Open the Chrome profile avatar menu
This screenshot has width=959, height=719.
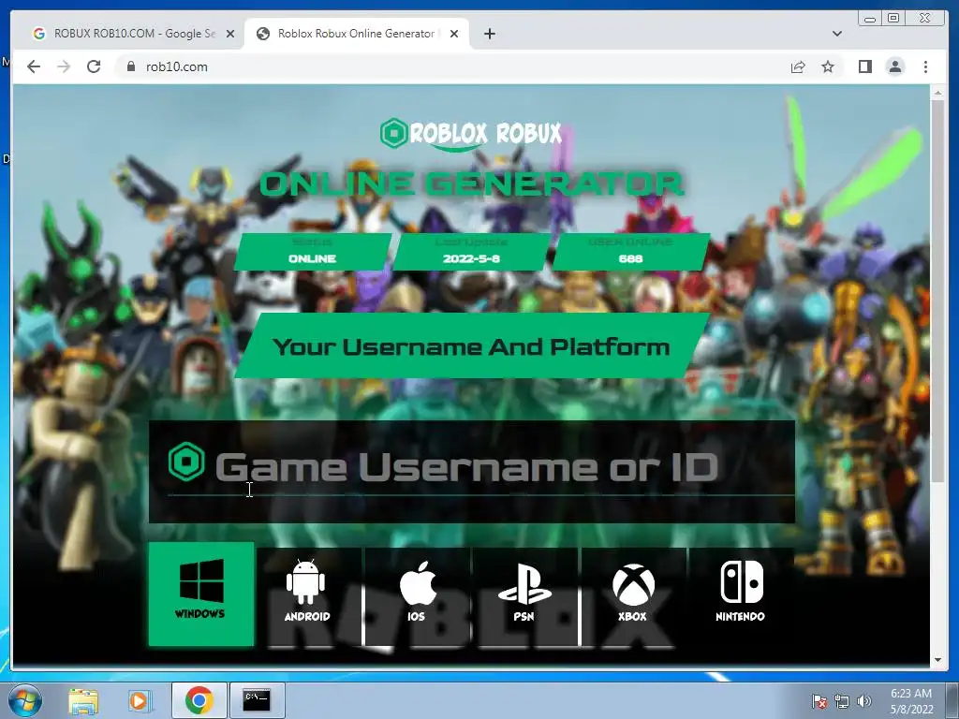point(894,66)
